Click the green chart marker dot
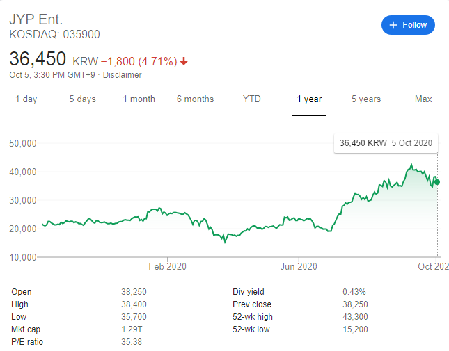449x351 pixels. pyautogui.click(x=437, y=182)
